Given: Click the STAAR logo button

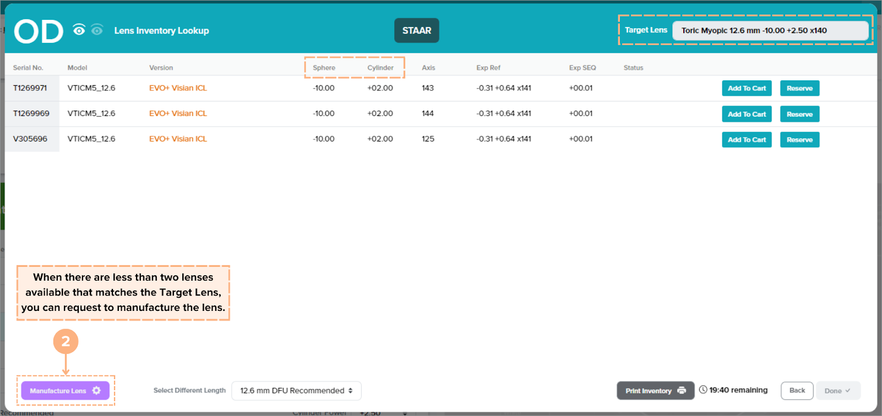Looking at the screenshot, I should point(416,31).
